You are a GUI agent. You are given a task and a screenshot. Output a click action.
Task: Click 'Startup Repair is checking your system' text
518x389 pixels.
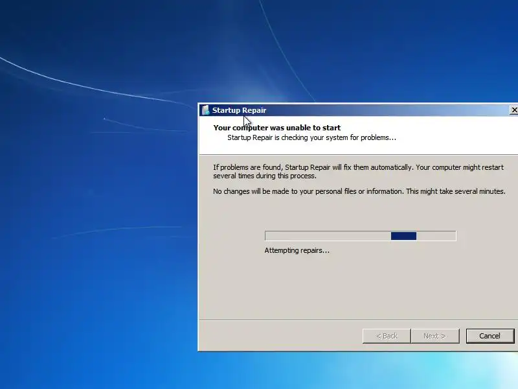point(311,137)
